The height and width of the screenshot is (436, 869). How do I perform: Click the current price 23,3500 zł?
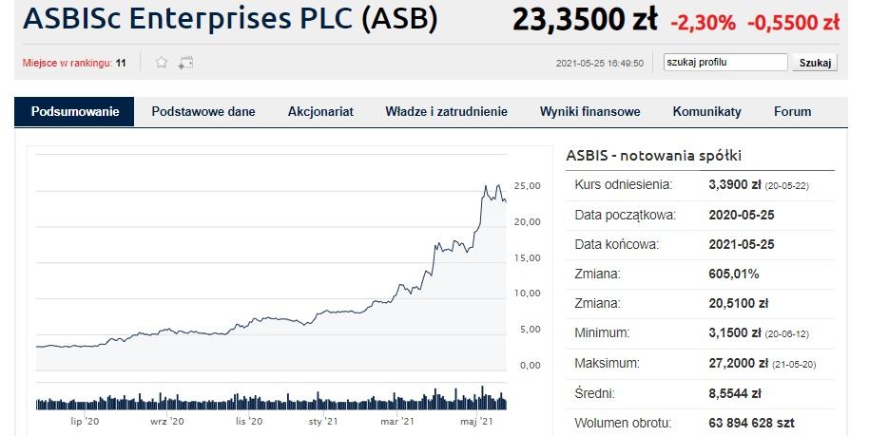pos(586,20)
